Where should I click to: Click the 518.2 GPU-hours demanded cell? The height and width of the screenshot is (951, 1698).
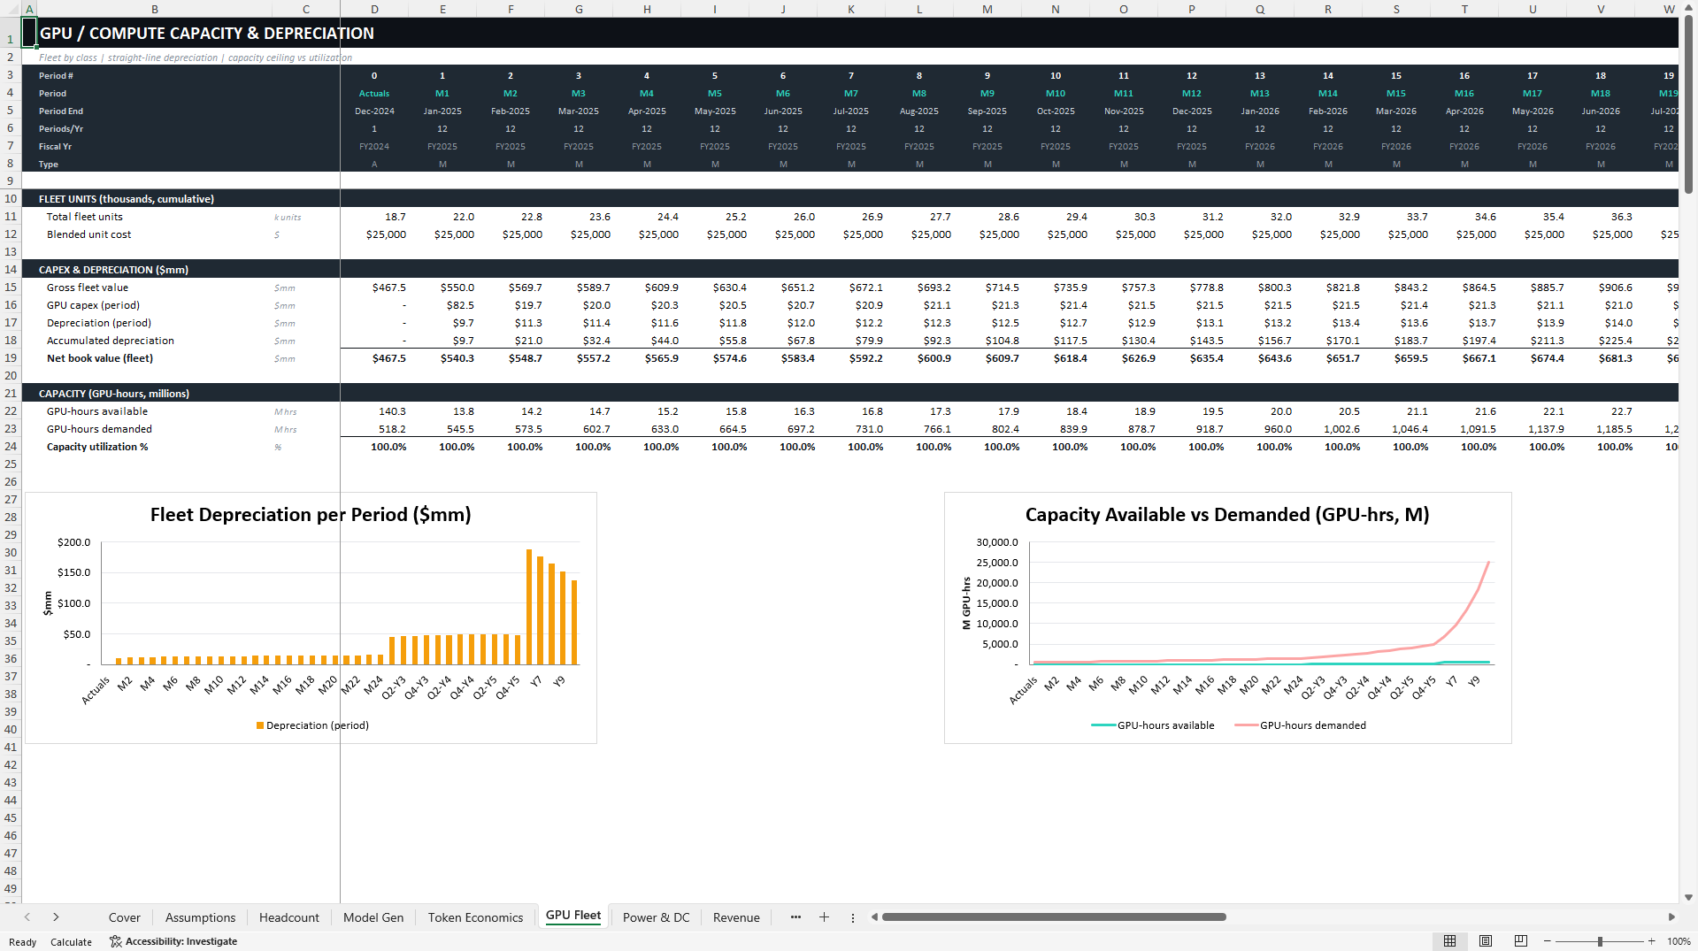(374, 429)
